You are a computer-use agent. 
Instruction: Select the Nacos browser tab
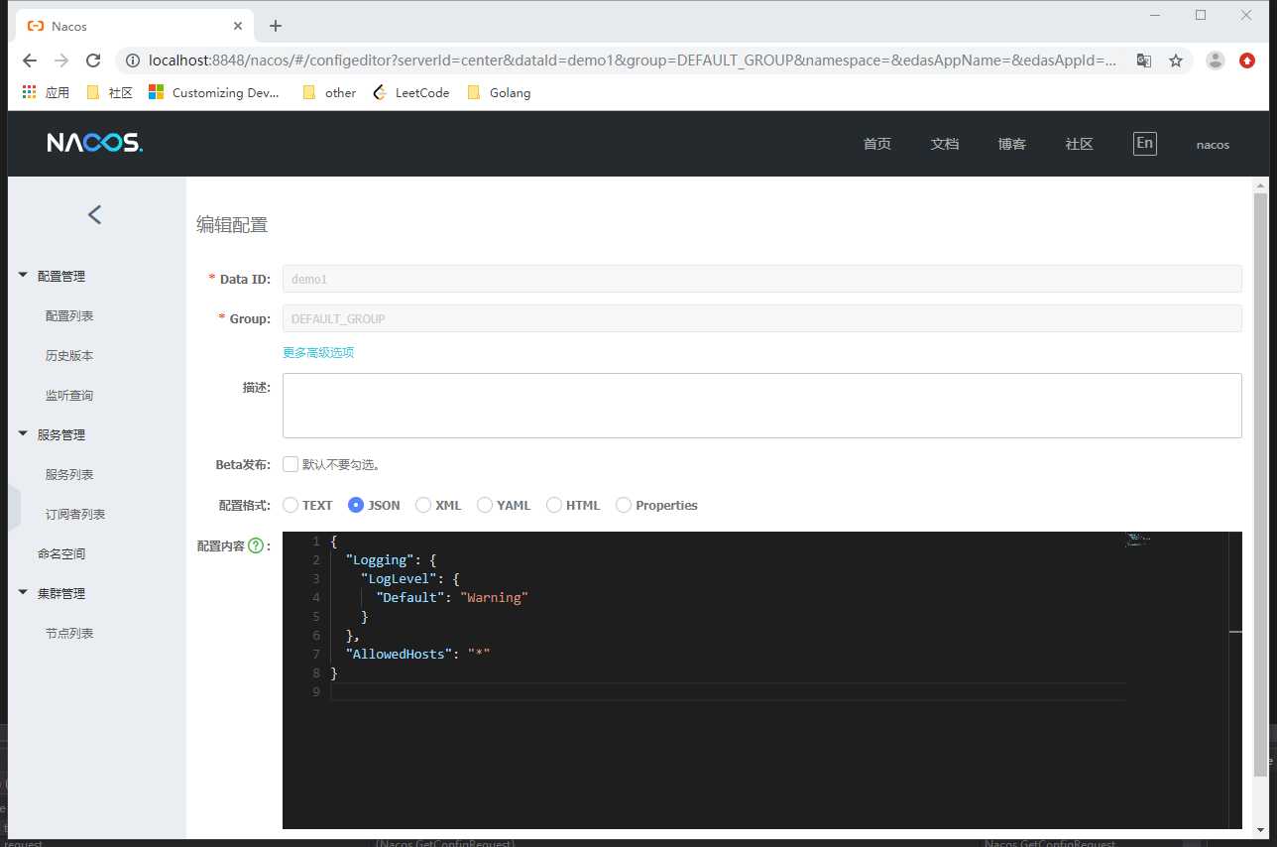[133, 27]
